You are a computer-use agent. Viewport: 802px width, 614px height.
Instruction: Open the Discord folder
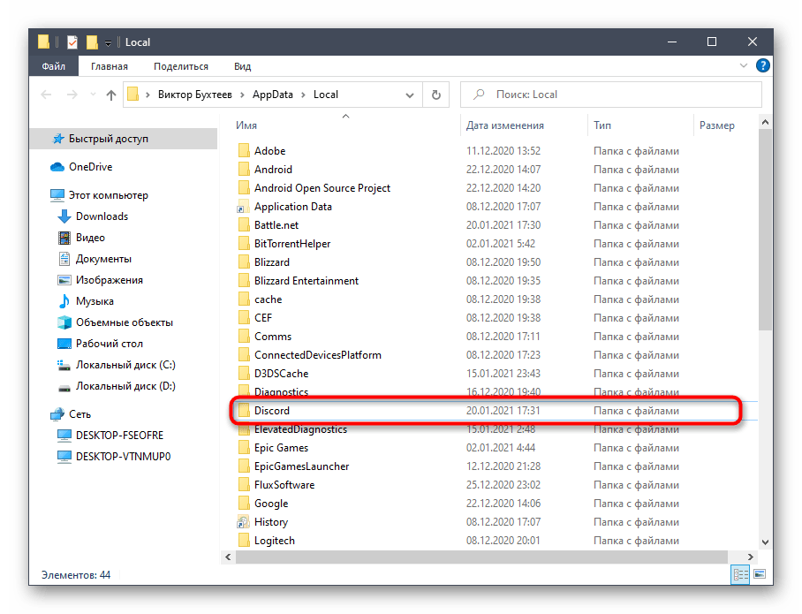272,411
